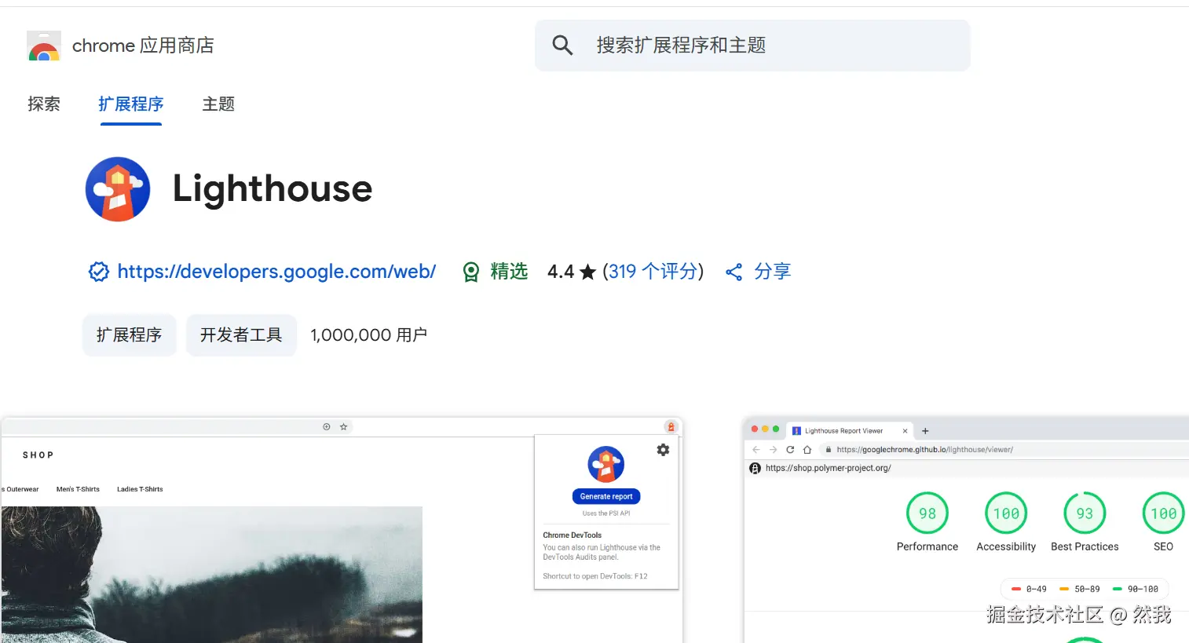Click the round icon before shop.polymer-project.org
Image resolution: width=1189 pixels, height=643 pixels.
[755, 468]
